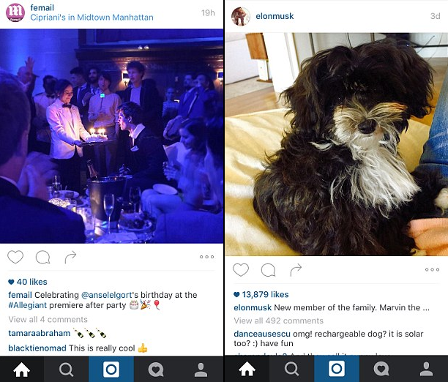The width and height of the screenshot is (448, 382).
Task: View the 13,879 likes list
Action: coord(261,295)
